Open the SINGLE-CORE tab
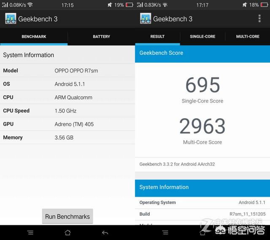The width and height of the screenshot is (270, 240). point(202,37)
